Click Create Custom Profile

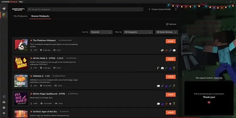(160, 9)
